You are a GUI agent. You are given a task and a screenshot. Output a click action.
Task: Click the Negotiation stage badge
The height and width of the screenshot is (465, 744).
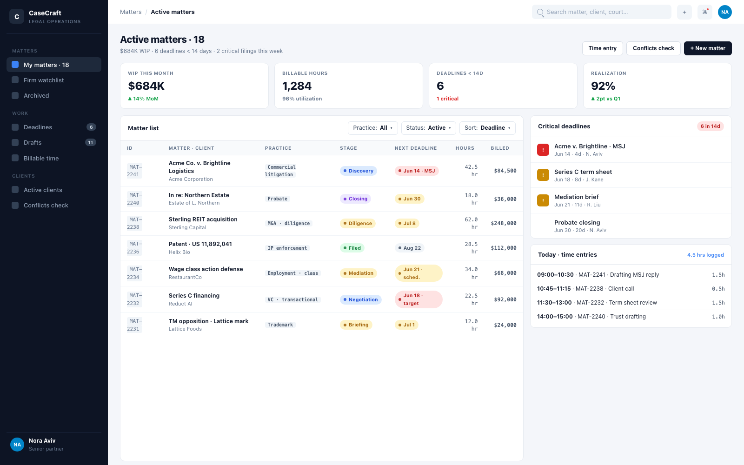tap(361, 299)
